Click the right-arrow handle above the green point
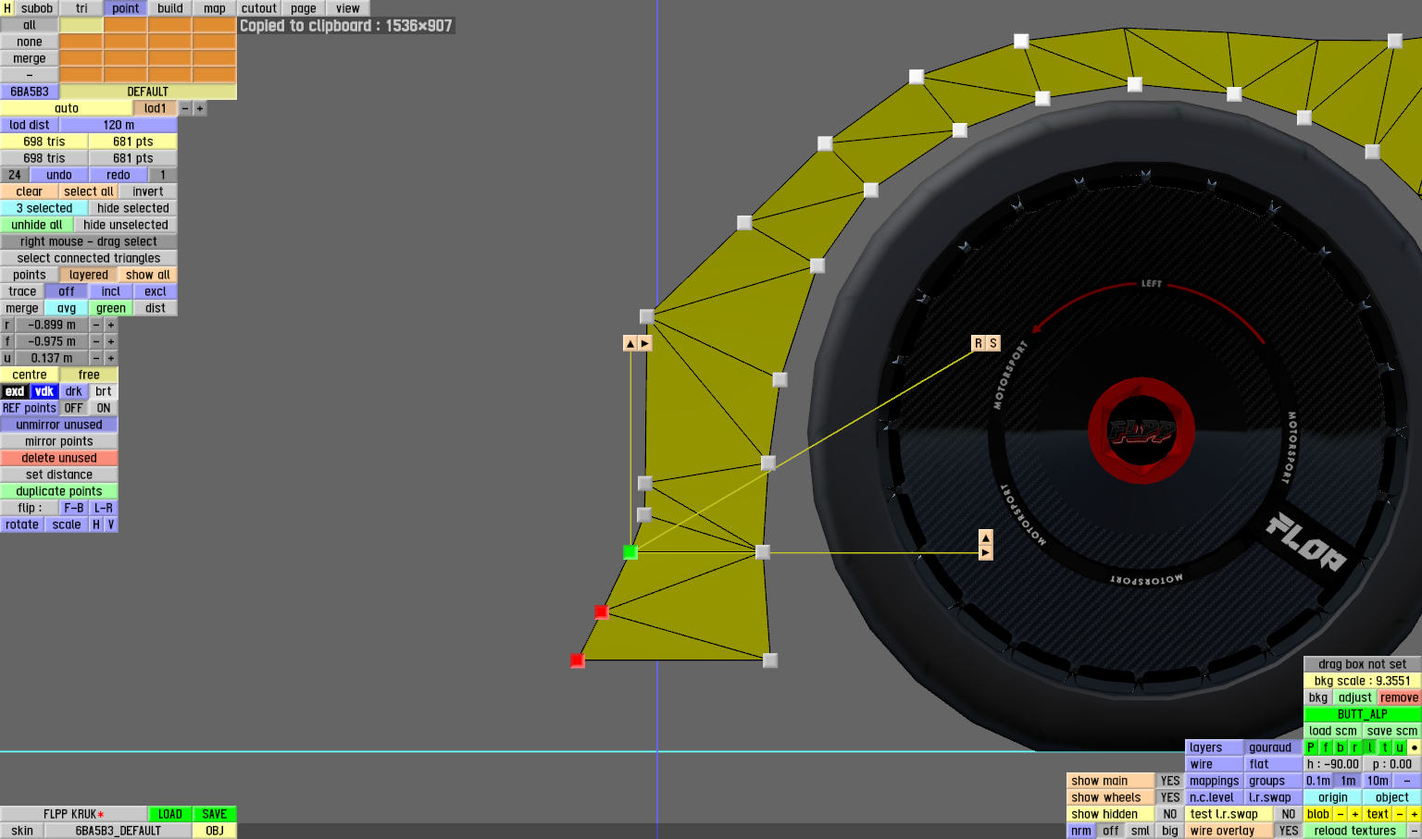The width and height of the screenshot is (1422, 839). (x=645, y=343)
